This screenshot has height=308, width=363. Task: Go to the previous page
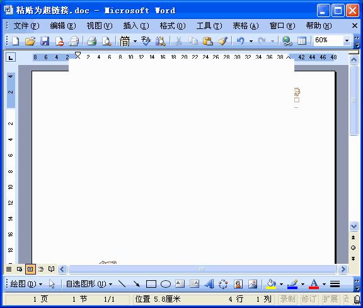tap(354, 237)
